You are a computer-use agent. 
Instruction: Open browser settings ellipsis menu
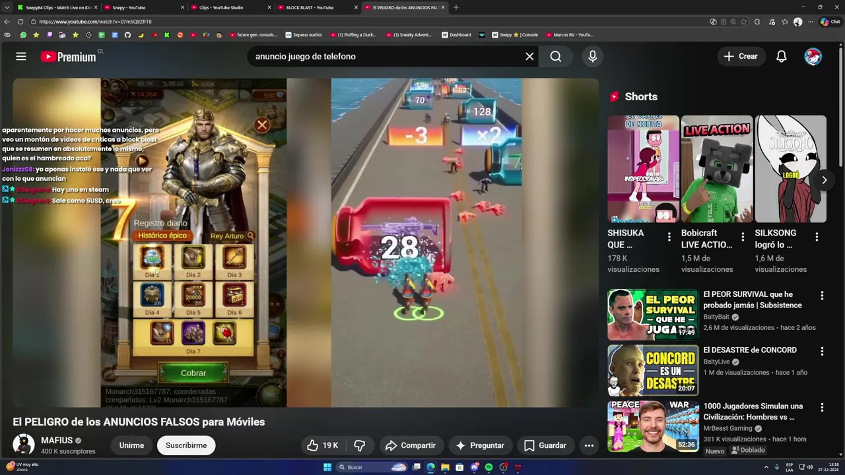click(x=810, y=22)
